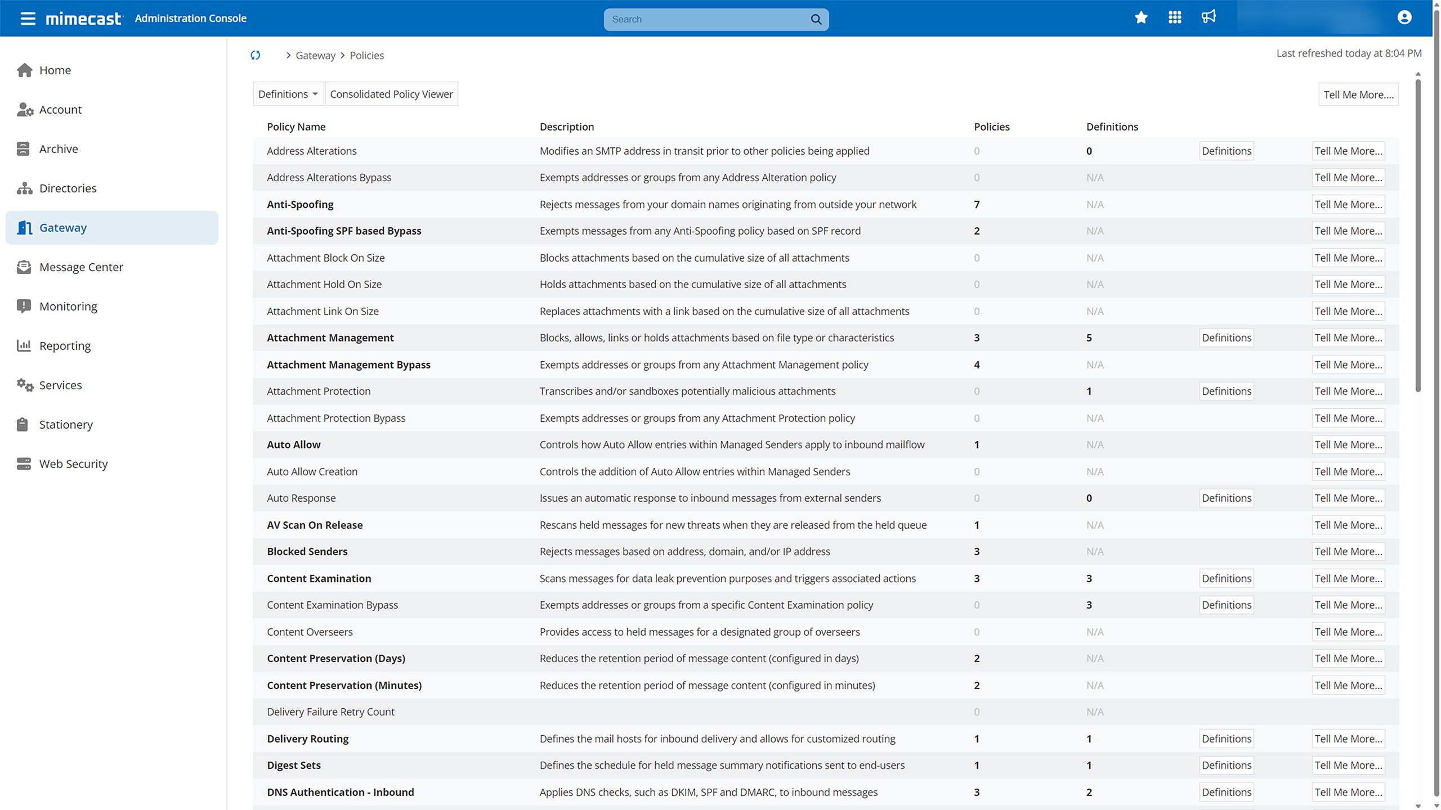1441x810 pixels.
Task: Tell Me More for Blocked Senders
Action: pyautogui.click(x=1348, y=551)
